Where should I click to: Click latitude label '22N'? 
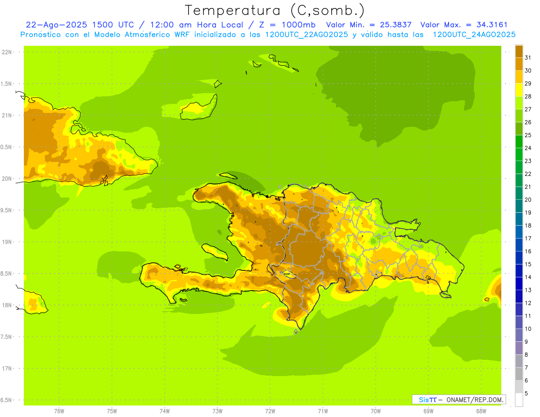coord(6,52)
